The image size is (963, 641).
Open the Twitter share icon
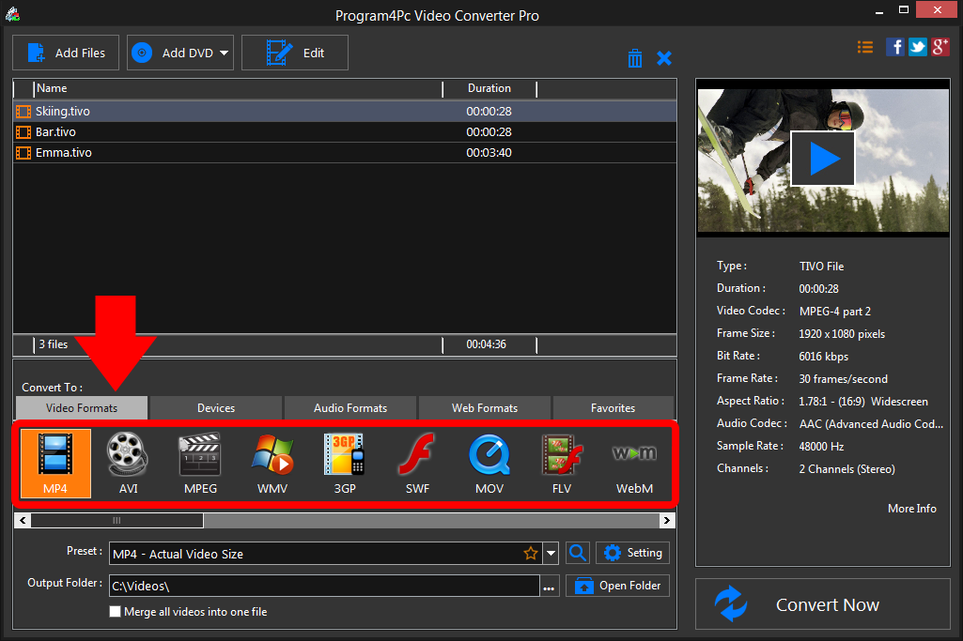918,47
